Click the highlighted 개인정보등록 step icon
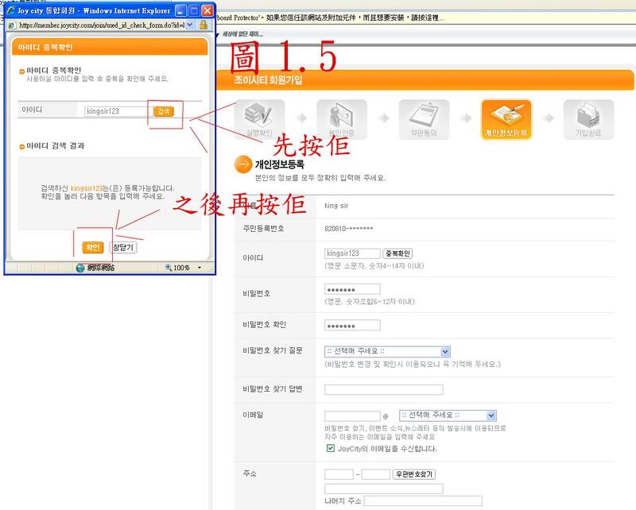 pos(506,118)
